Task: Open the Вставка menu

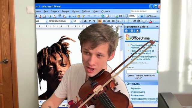Action: tap(55, 11)
